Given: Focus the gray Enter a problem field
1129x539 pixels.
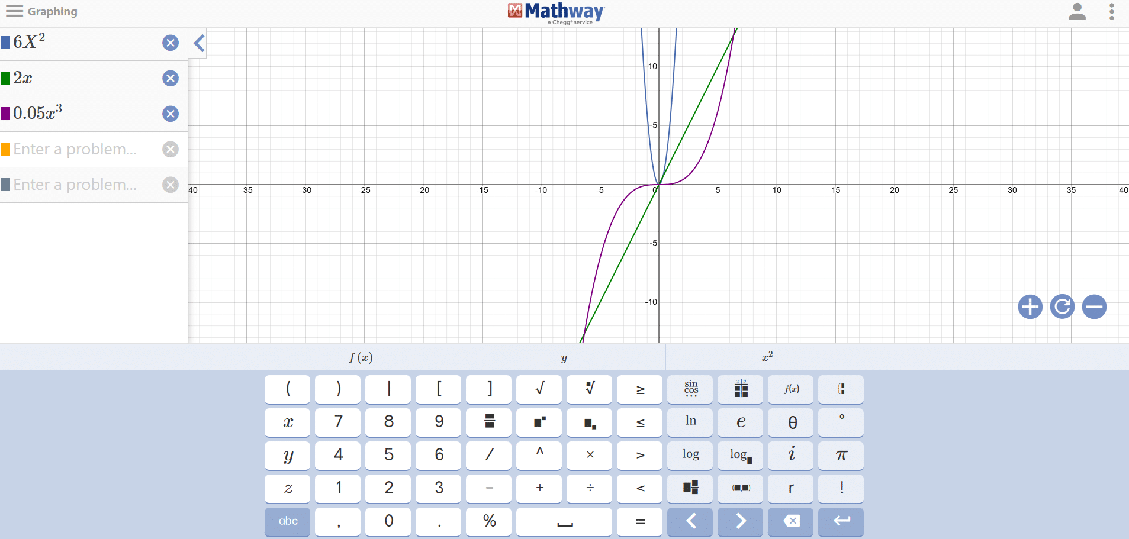Looking at the screenshot, I should pos(83,185).
